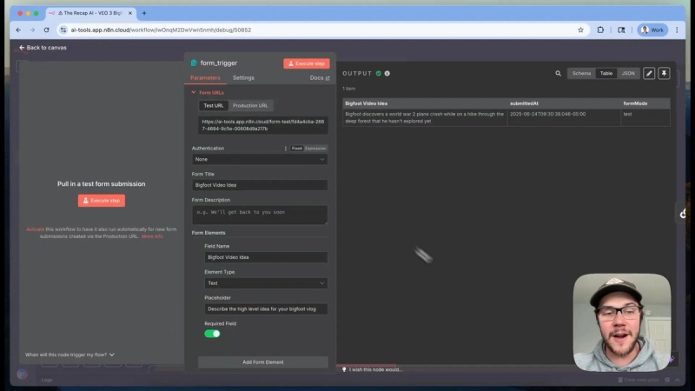Click the form_trigger node icon

coord(194,63)
